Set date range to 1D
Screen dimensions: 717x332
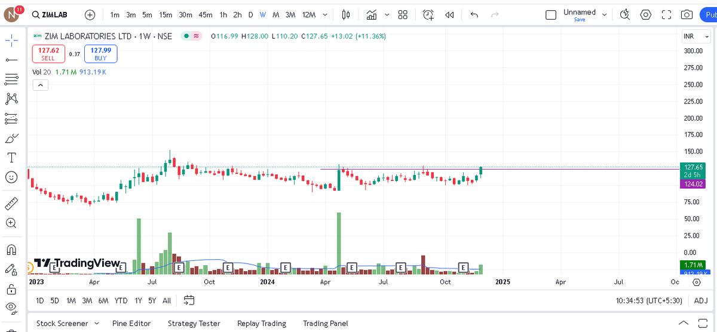[x=39, y=300]
